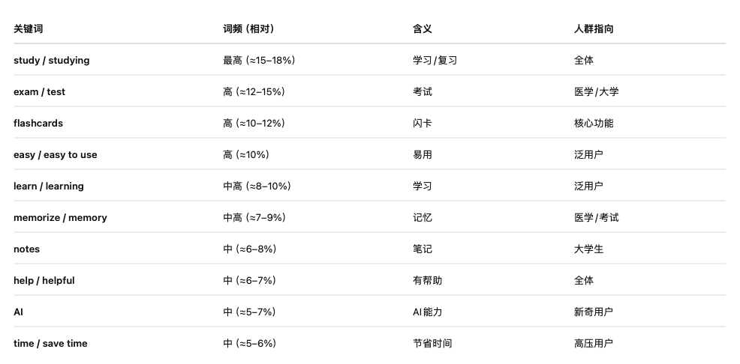The image size is (740, 364).
Task: Click the flashcards keyword cell
Action: [x=38, y=124]
